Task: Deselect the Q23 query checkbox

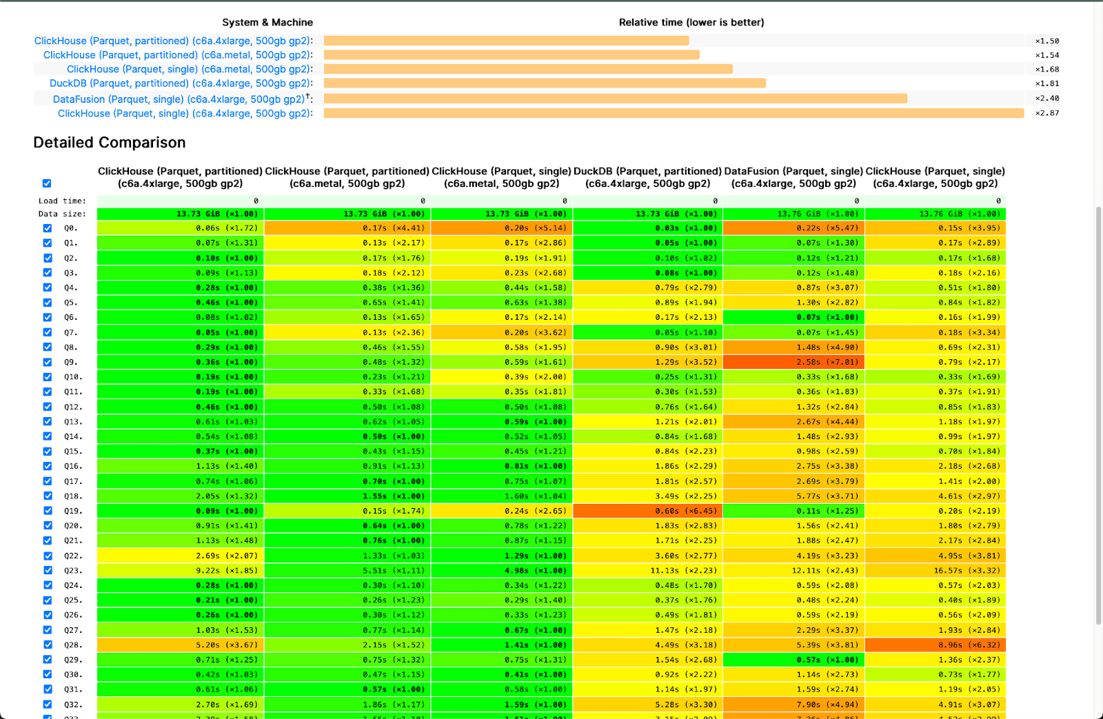Action: coord(48,570)
